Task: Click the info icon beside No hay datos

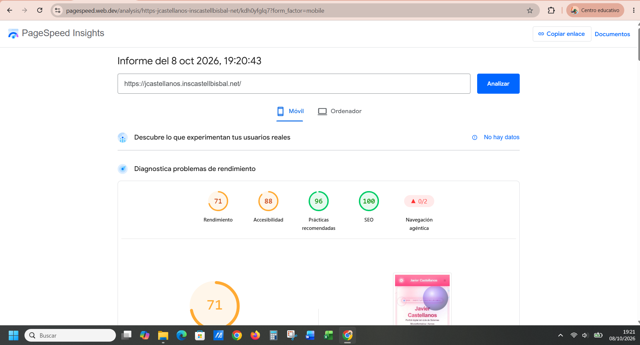Action: tap(475, 138)
